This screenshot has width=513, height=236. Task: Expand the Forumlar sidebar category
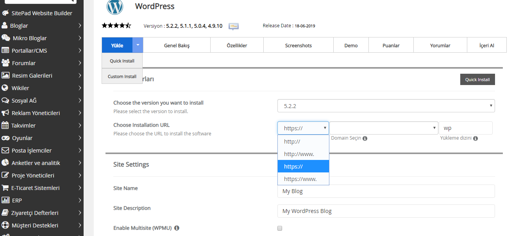coord(79,63)
